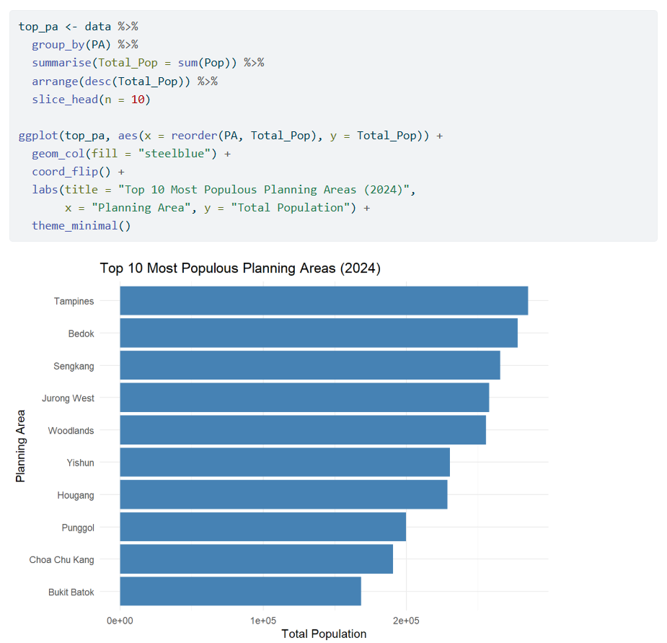Click the "Total Population" axis title

324,634
